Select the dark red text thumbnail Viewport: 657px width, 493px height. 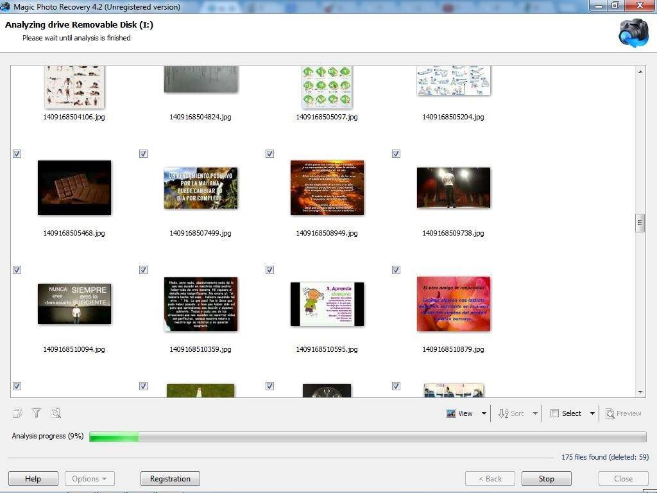coord(201,304)
